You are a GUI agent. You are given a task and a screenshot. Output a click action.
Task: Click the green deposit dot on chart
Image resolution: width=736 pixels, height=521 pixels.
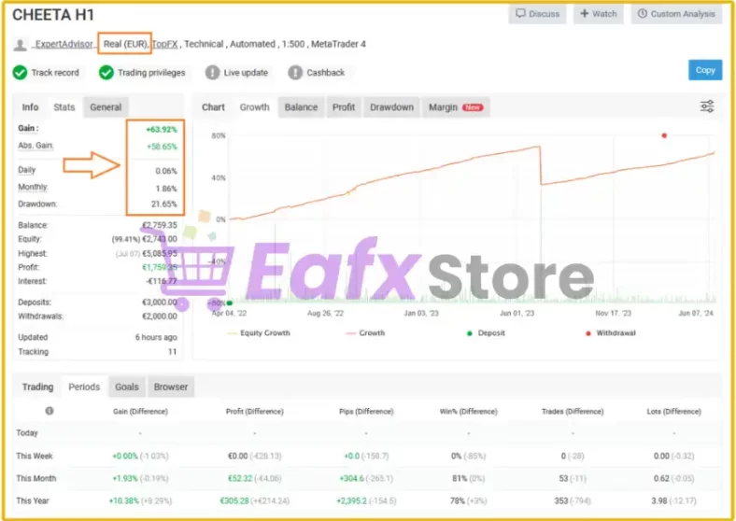pyautogui.click(x=230, y=303)
